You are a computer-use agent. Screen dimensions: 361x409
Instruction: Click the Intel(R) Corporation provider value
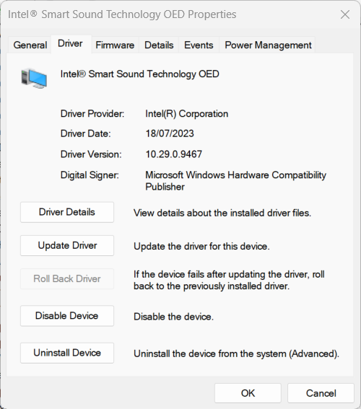click(x=186, y=114)
